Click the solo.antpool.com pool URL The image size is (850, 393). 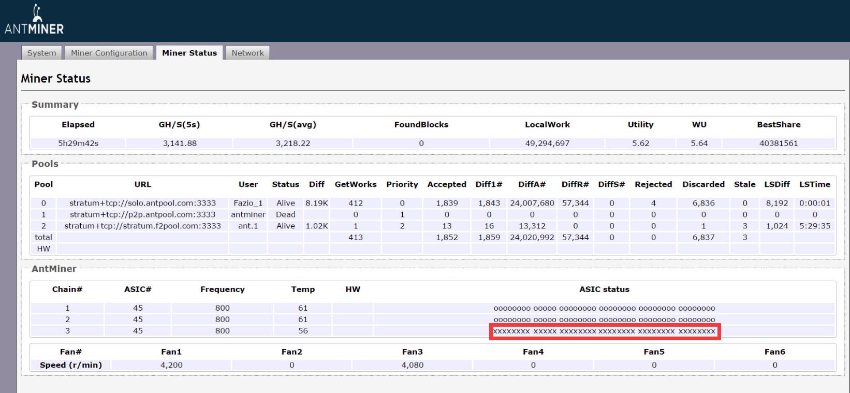coord(142,203)
